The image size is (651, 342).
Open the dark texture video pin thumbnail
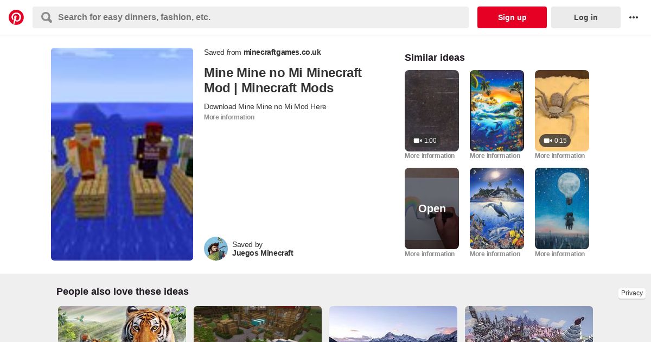pos(432,111)
